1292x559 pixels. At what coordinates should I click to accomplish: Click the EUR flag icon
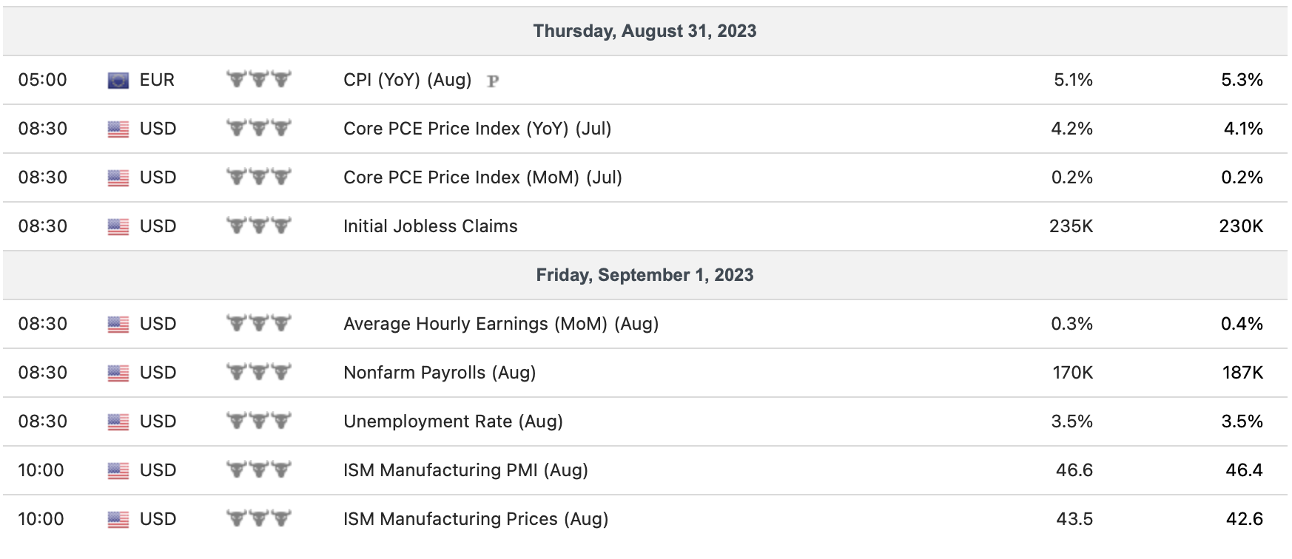tap(118, 80)
